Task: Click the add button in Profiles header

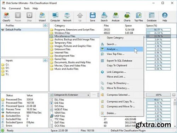Action: pyautogui.click(x=45, y=25)
